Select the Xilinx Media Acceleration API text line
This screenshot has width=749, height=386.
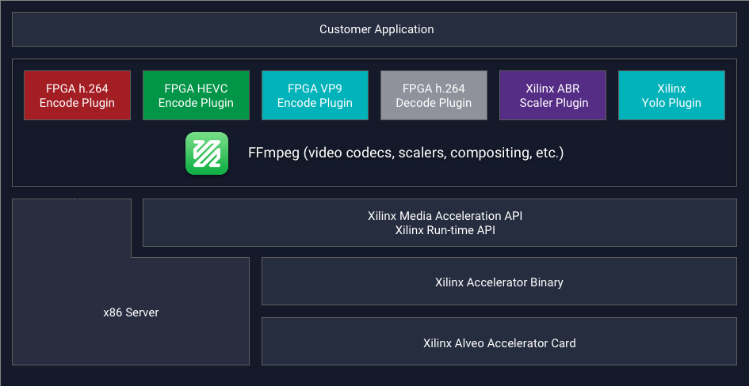(445, 216)
